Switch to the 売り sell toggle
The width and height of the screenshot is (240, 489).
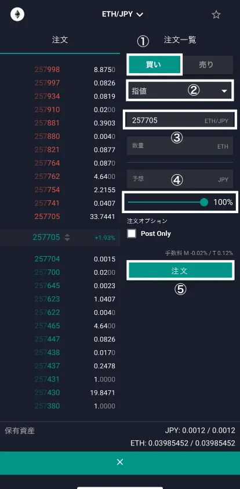206,65
